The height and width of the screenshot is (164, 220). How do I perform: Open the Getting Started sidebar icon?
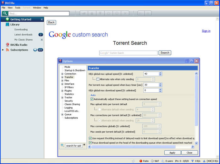[x=8, y=19]
